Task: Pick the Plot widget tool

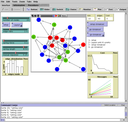Action: (x=98, y=10)
